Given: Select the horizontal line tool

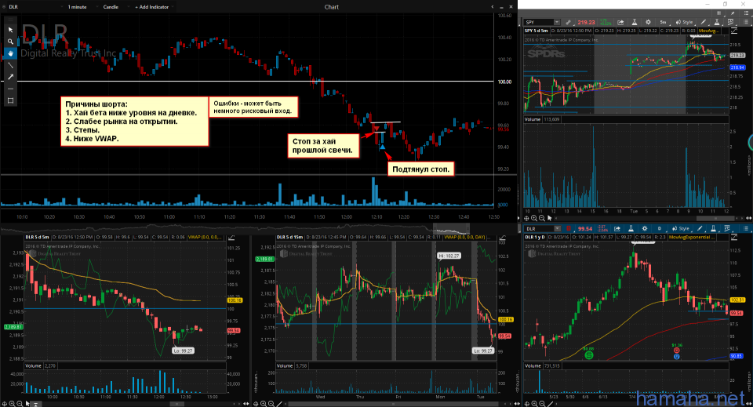Looking at the screenshot, I should [x=10, y=89].
